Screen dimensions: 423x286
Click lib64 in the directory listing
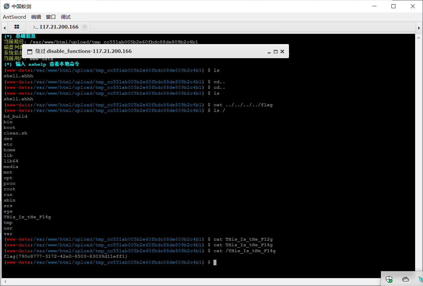point(11,161)
